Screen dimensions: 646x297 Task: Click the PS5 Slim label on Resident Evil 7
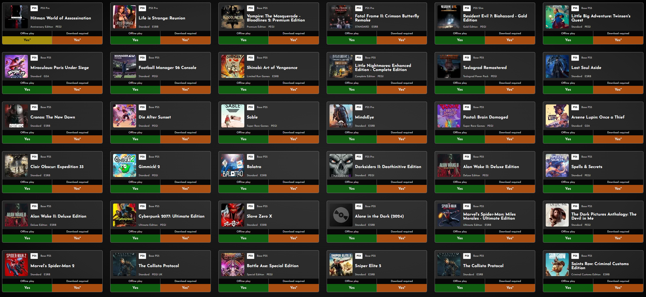click(478, 8)
